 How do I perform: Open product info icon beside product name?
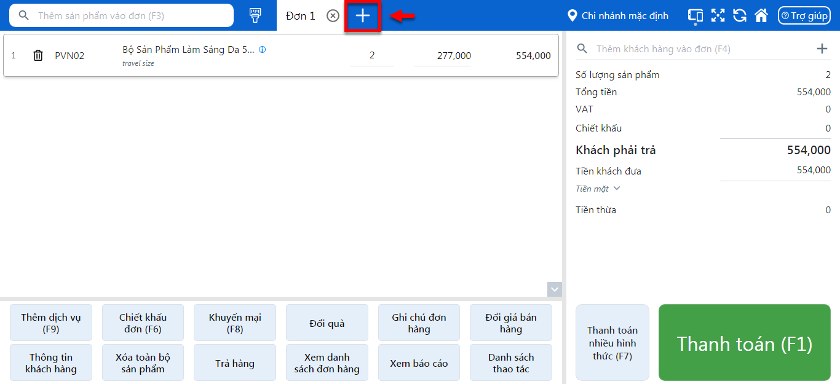coord(262,50)
